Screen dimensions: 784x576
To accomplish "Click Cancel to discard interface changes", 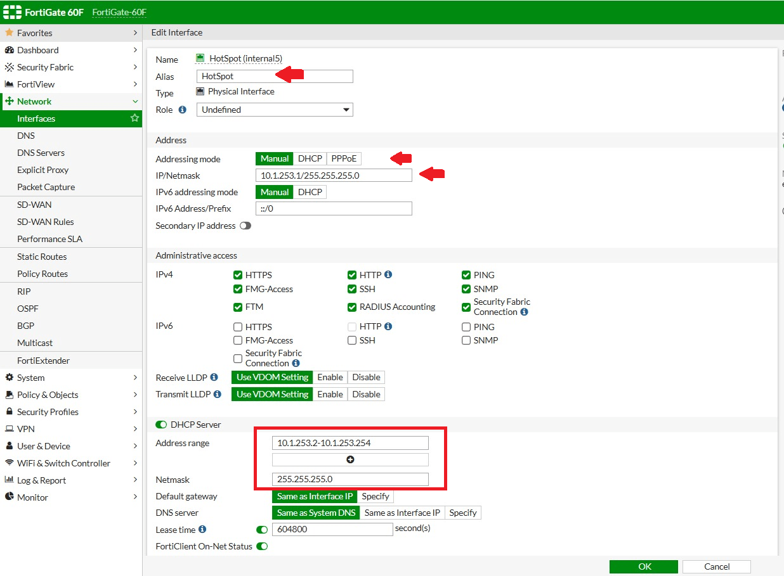I will coord(717,566).
